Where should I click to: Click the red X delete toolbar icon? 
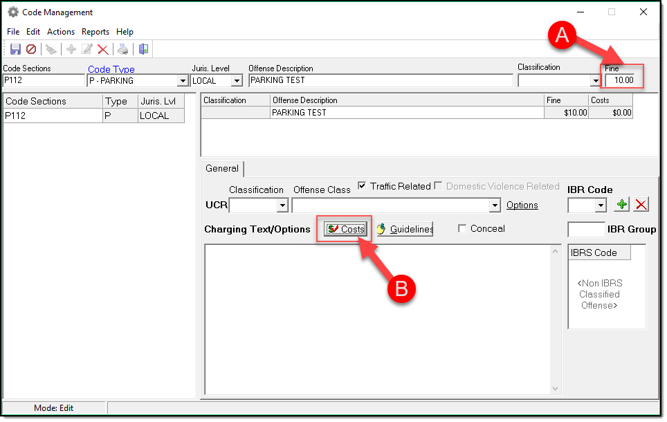103,49
